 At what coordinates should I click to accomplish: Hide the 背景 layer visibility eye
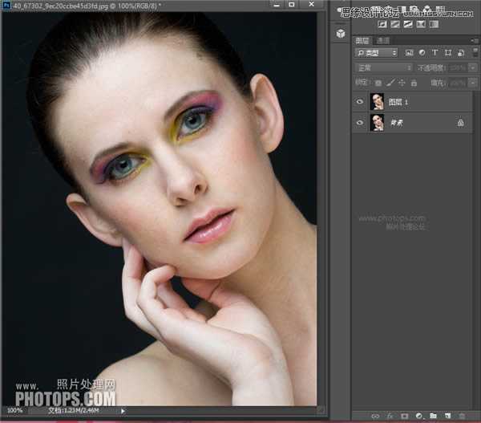(360, 123)
